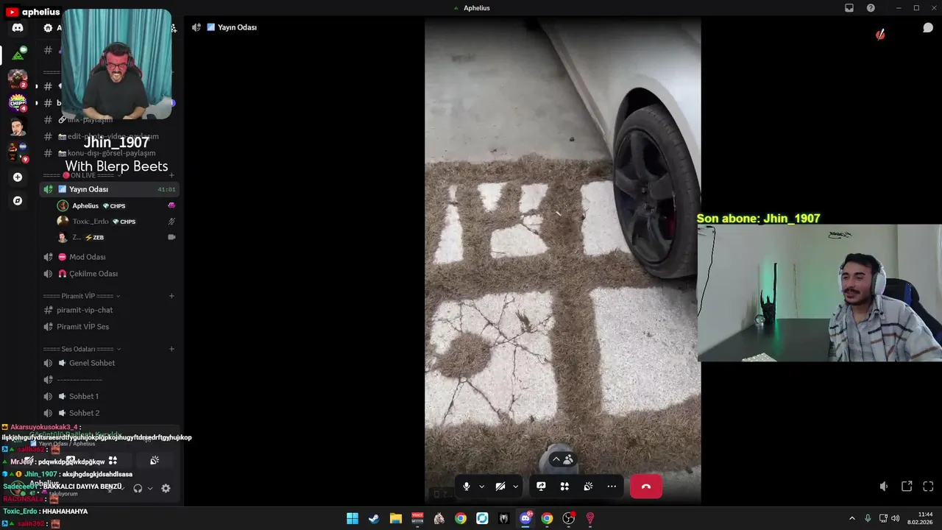Open piramit-vip-chat text channel
The width and height of the screenshot is (942, 530).
[108, 310]
